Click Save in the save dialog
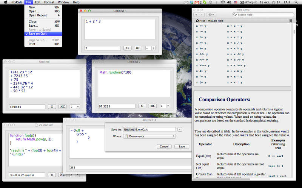302x188 pixels. [x=182, y=146]
